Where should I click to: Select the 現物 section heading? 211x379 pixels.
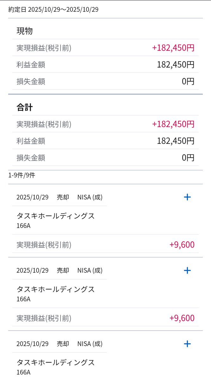tap(25, 31)
